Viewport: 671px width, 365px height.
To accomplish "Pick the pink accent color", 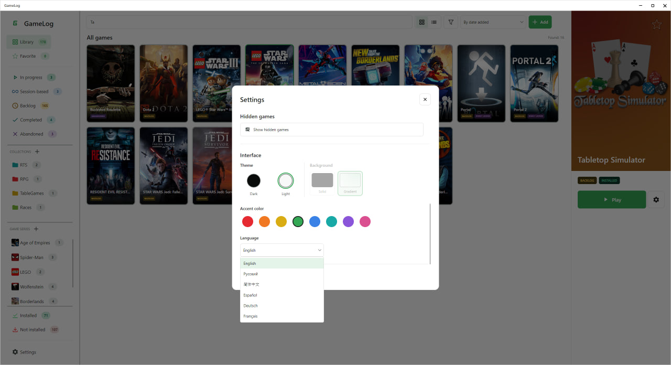I will (365, 222).
